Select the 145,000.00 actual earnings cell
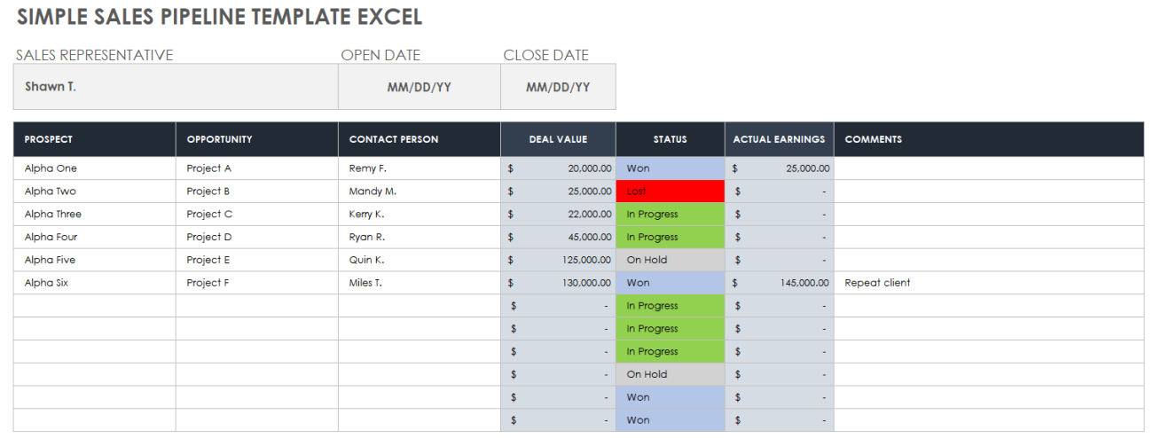Screen dimensions: 1153x438 pyautogui.click(x=779, y=284)
